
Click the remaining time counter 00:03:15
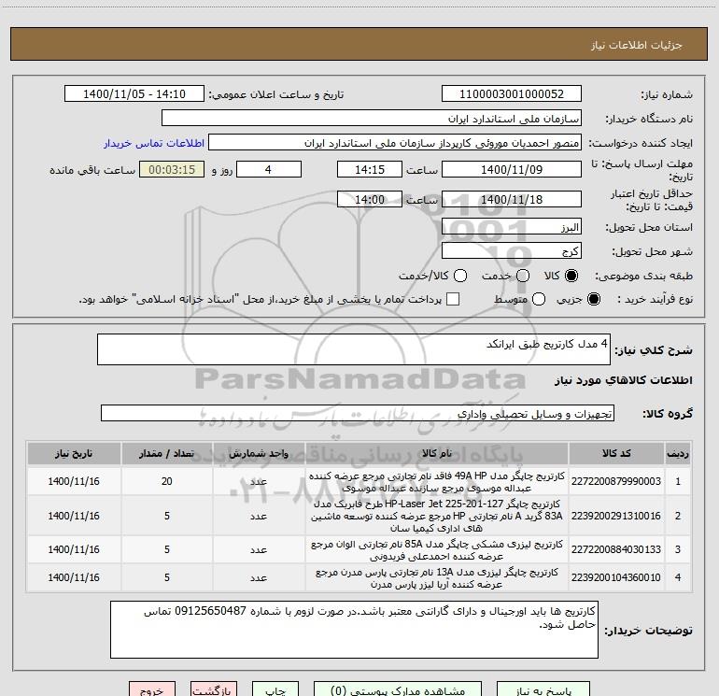(172, 169)
